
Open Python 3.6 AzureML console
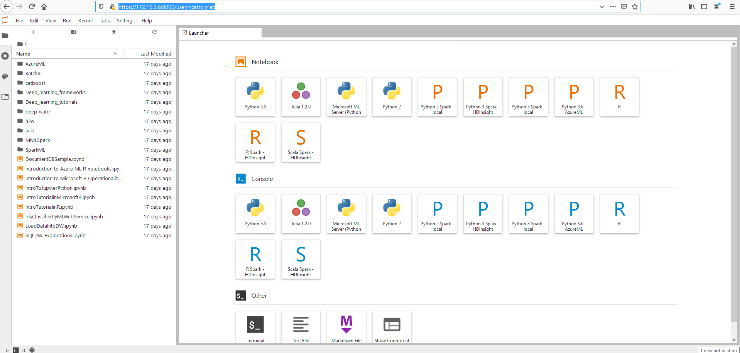(x=574, y=214)
